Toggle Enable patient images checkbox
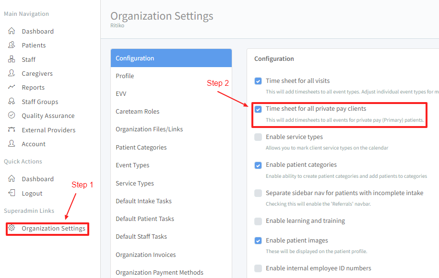This screenshot has width=439, height=278. pyautogui.click(x=258, y=241)
